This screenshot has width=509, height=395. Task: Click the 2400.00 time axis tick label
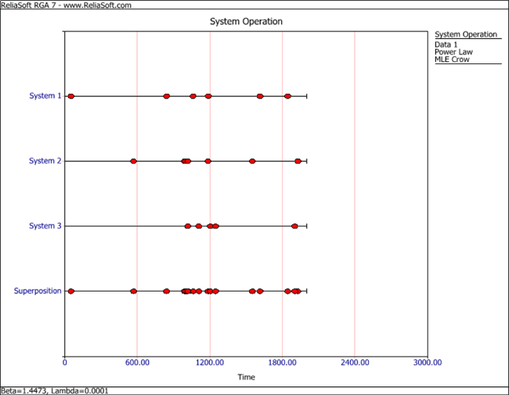coord(355,362)
